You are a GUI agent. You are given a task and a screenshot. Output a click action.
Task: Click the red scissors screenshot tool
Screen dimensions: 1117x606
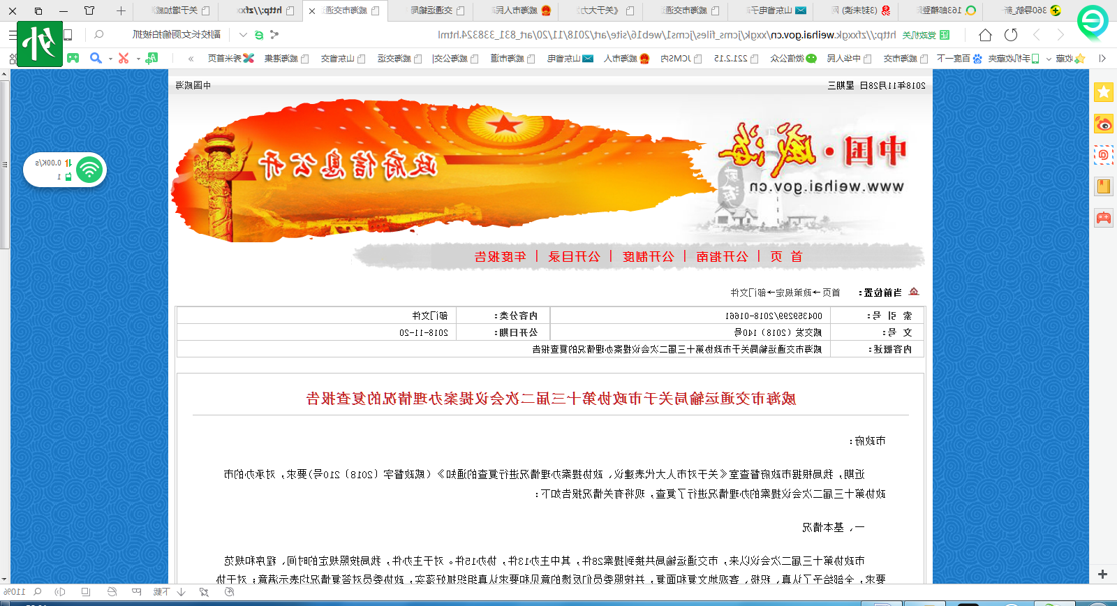point(124,58)
